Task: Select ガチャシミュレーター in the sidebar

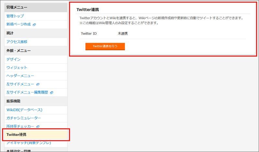Action: tap(24, 118)
